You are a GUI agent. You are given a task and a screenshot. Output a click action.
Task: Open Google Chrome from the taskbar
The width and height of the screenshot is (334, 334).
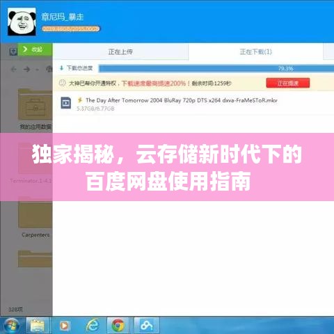pyautogui.click(x=118, y=326)
